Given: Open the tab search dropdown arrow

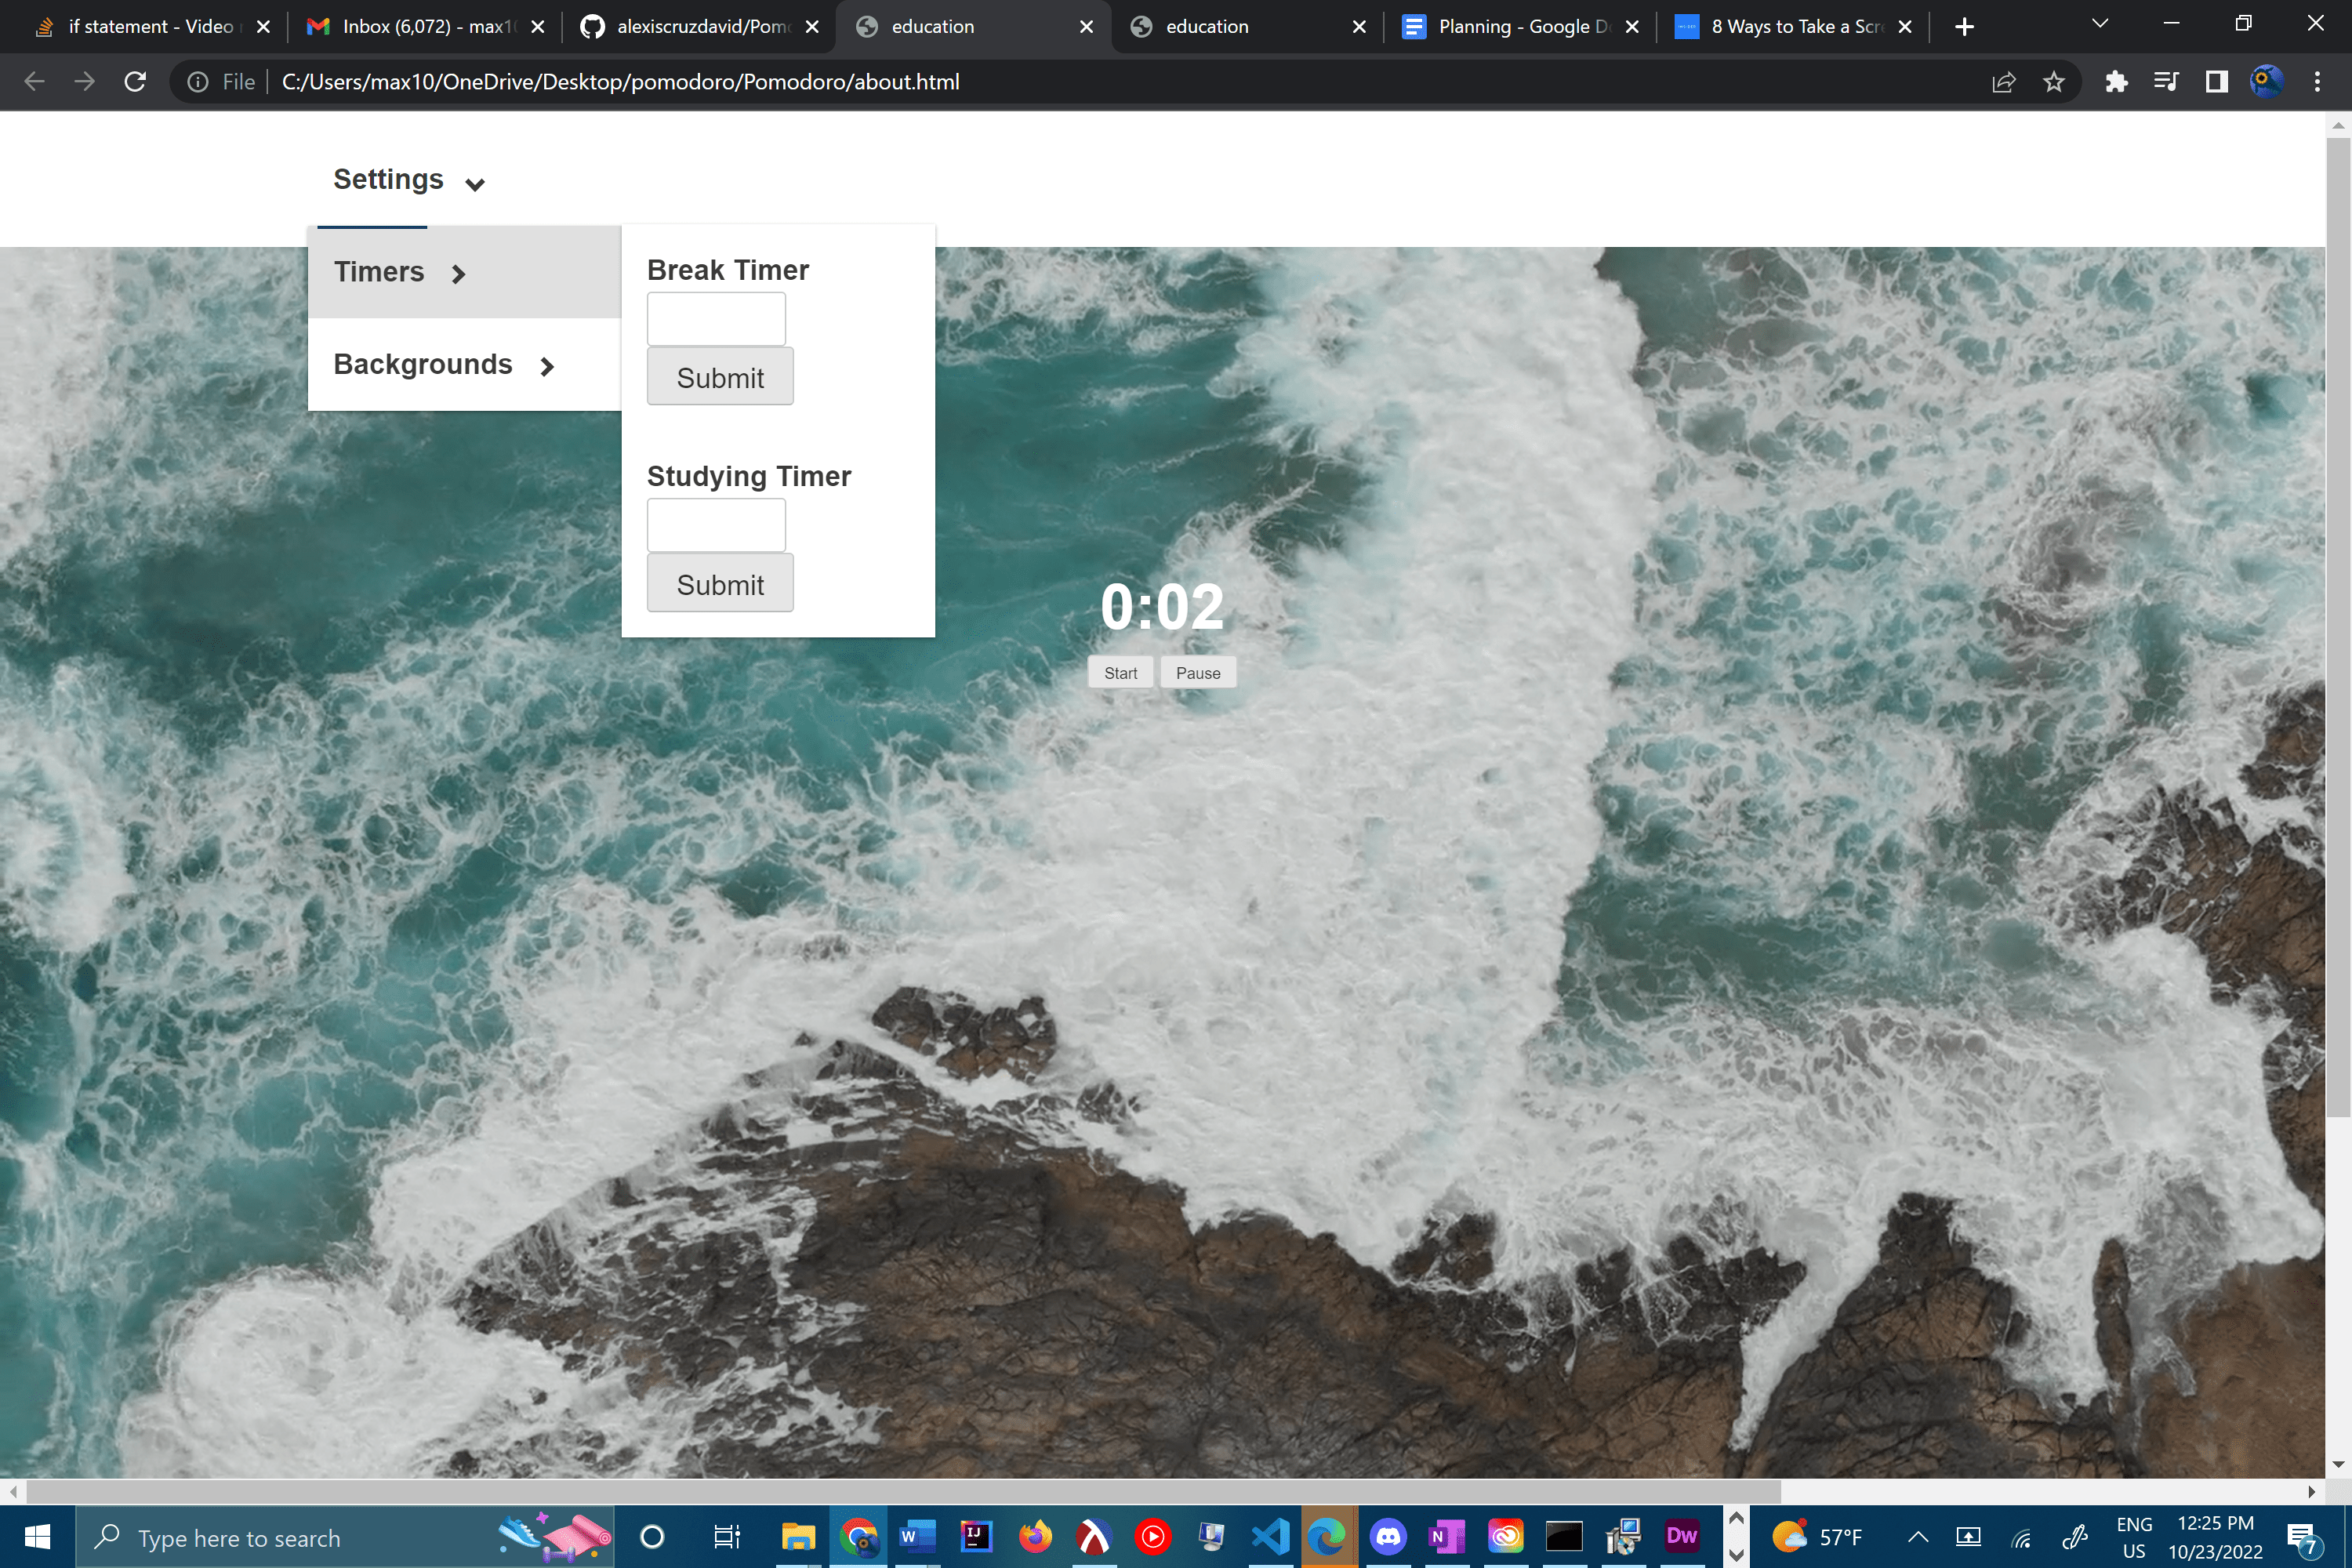Looking at the screenshot, I should (x=2099, y=25).
